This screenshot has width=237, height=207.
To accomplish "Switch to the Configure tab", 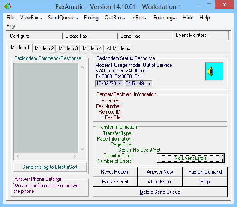I will pyautogui.click(x=35, y=36).
